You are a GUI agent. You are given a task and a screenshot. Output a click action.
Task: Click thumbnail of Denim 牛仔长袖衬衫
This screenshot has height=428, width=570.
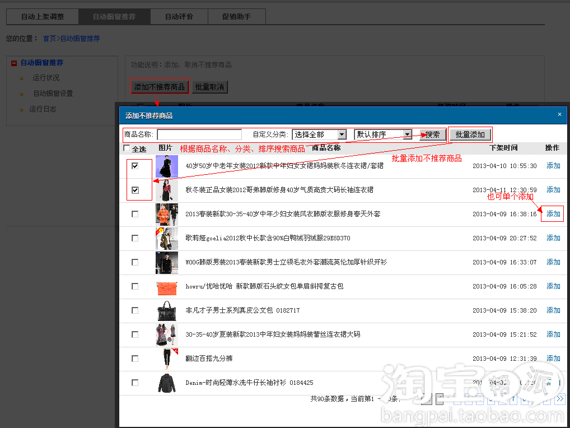[x=167, y=383]
